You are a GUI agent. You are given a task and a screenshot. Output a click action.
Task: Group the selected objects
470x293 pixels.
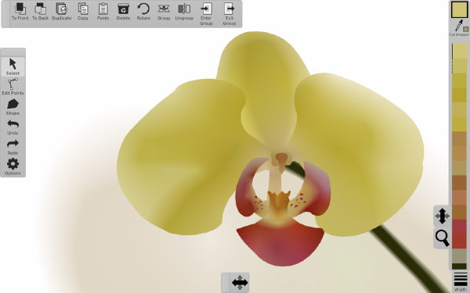pos(164,12)
